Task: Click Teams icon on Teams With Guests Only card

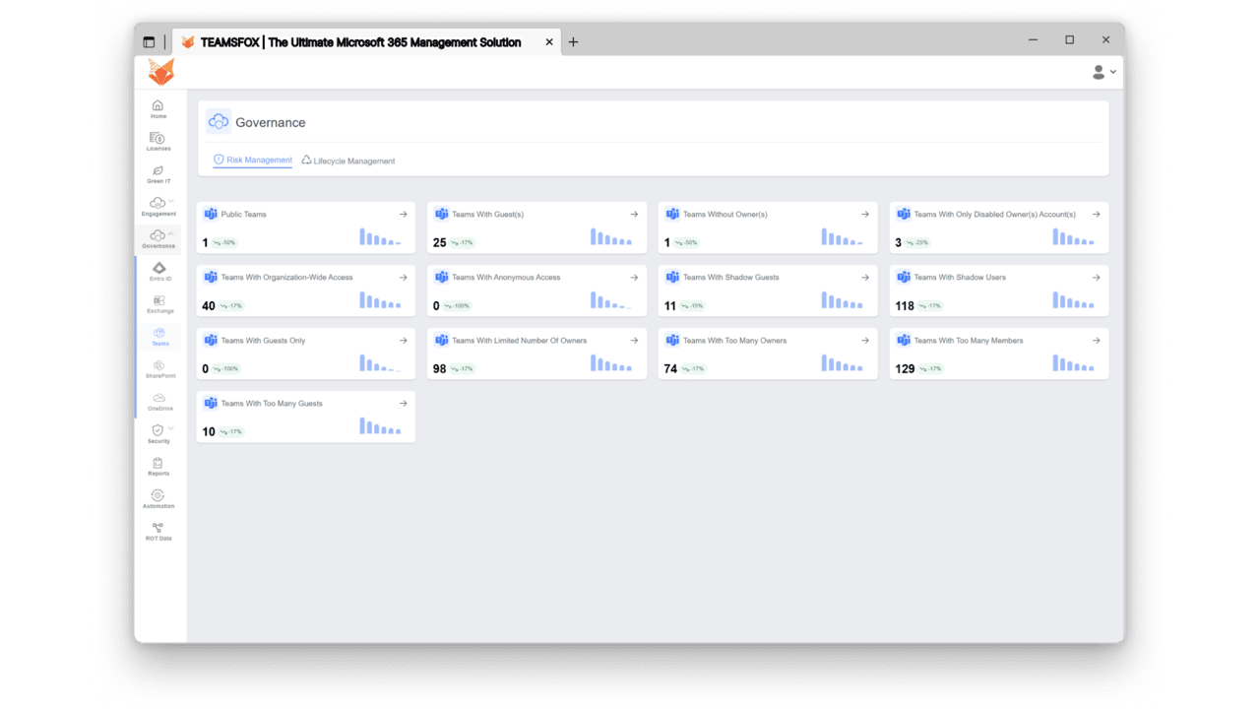Action: pos(211,340)
